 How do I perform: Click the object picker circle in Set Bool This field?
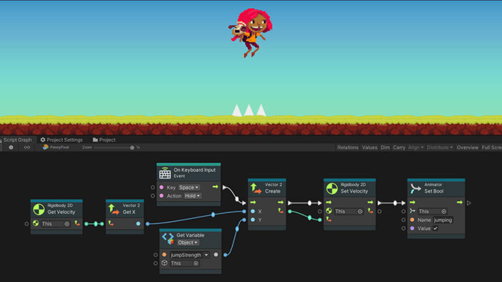click(444, 211)
